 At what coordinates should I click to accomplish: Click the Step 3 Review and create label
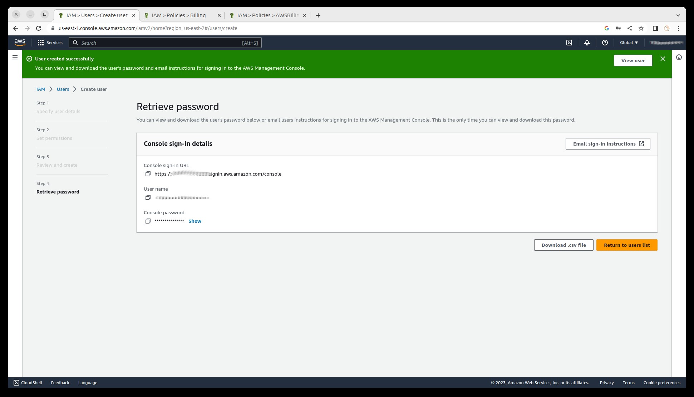pos(57,165)
